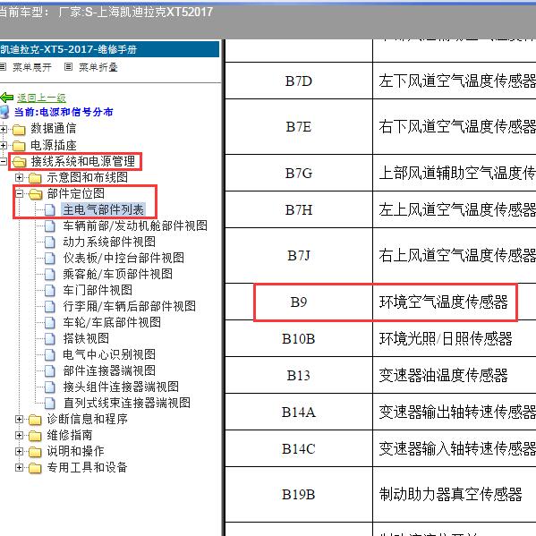Viewport: 536px width, 536px height.
Task: Click the 主电气部件列表 document icon
Action: coord(50,210)
